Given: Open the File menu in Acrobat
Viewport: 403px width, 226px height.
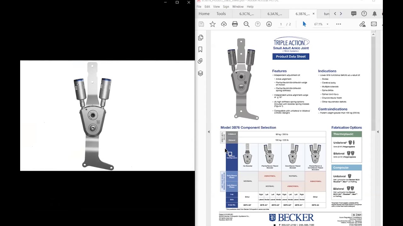Looking at the screenshot, I should point(199,7).
